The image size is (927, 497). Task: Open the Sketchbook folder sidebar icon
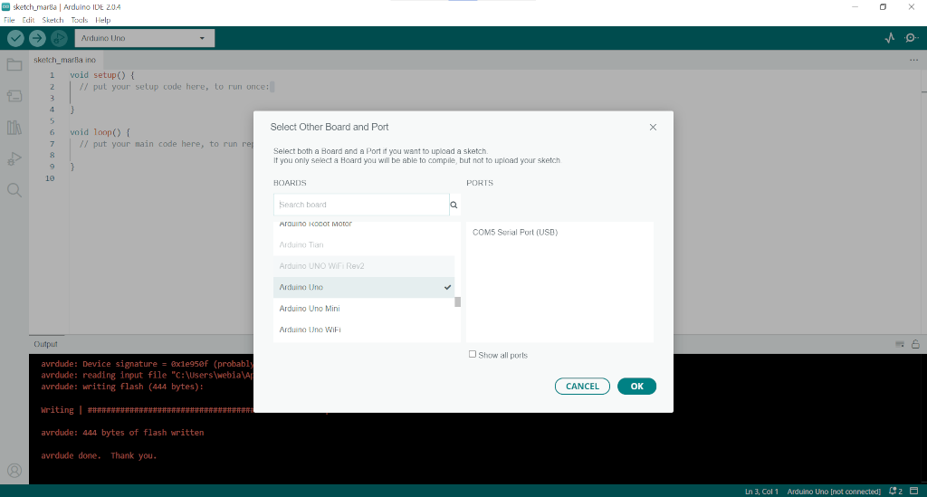pyautogui.click(x=14, y=65)
